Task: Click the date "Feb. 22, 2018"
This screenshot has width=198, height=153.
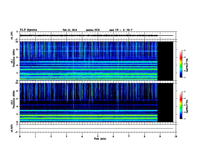Action: point(70,30)
